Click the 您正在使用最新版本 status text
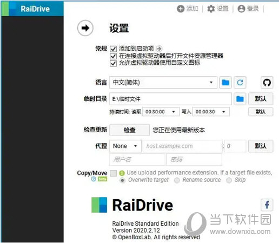Image resolution: width=279 pixels, height=243 pixels. [179, 130]
